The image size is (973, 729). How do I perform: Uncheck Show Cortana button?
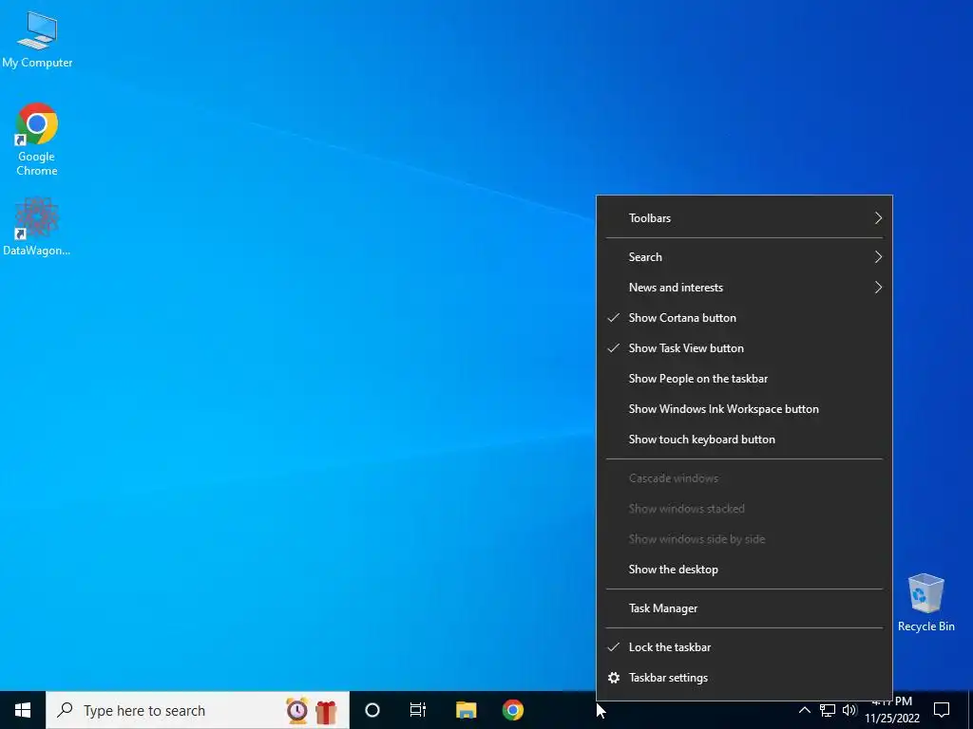coord(744,317)
